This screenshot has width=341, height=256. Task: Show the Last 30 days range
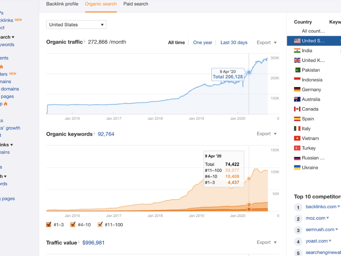234,42
